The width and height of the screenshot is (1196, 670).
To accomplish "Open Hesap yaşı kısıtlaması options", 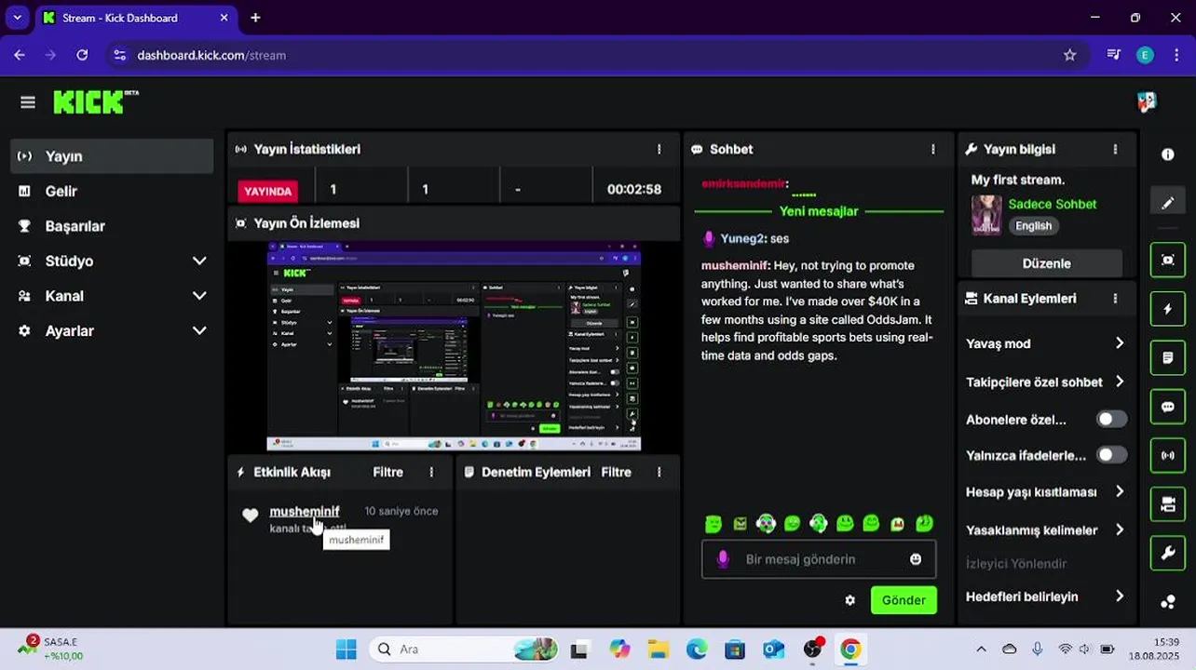I will click(x=1047, y=491).
